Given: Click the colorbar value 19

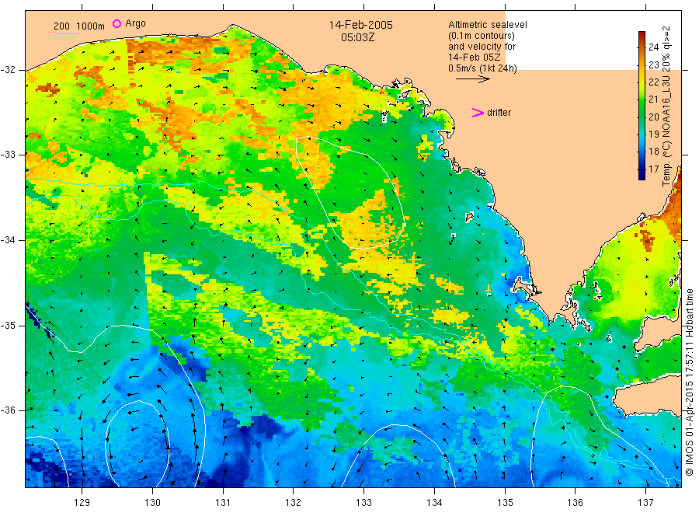Looking at the screenshot, I should click(x=653, y=134).
